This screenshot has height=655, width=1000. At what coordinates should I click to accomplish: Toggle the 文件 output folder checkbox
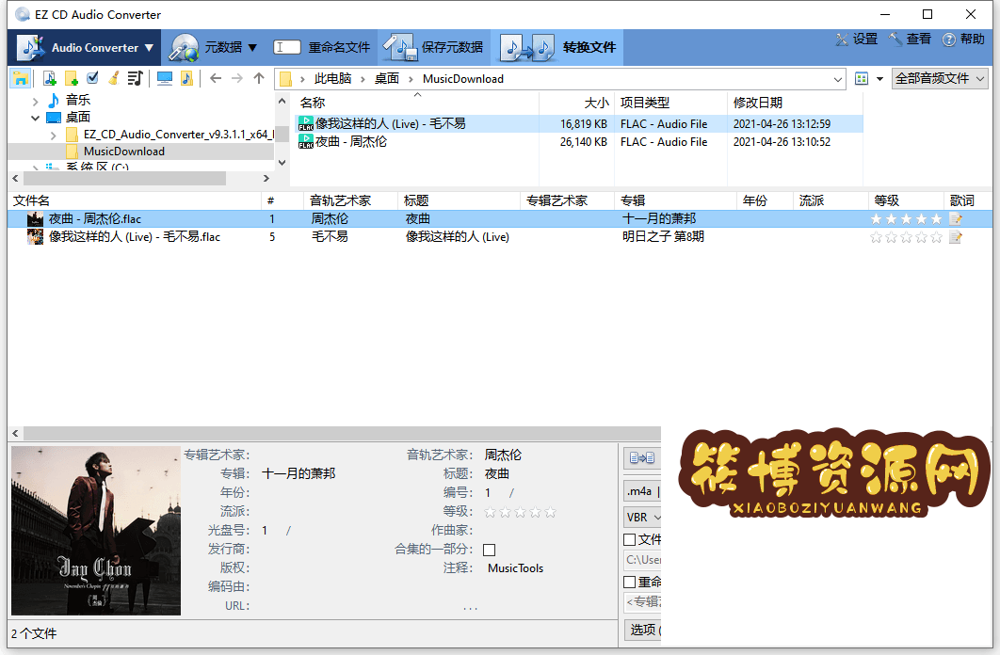[x=629, y=539]
